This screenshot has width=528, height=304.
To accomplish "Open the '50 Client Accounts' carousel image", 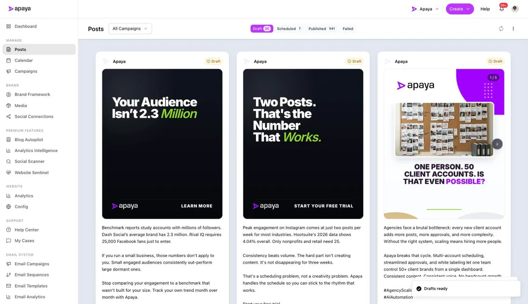I will [x=444, y=144].
